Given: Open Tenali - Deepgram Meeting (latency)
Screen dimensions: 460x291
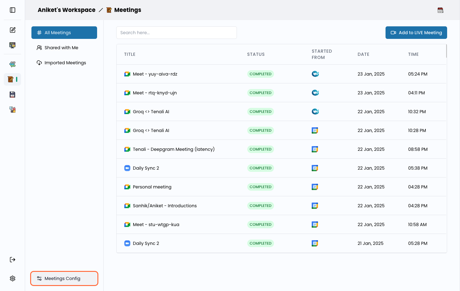Looking at the screenshot, I should tap(174, 149).
